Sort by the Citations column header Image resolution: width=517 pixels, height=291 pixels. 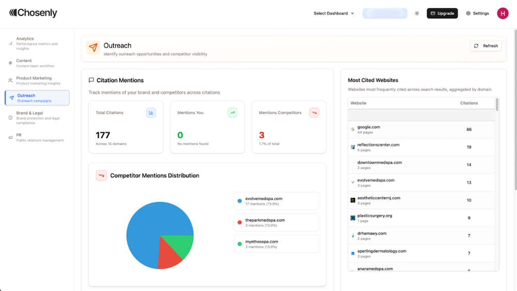click(x=469, y=103)
